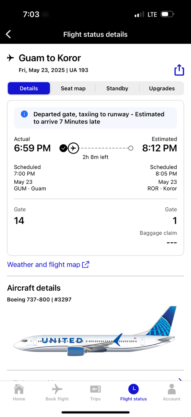Tap the share icon near flight date

point(179,70)
